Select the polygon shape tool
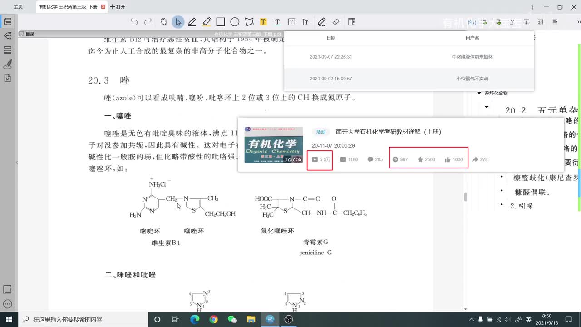581x327 pixels. click(249, 22)
